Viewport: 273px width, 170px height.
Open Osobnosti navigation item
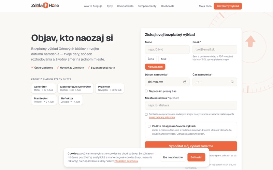[x=167, y=6]
